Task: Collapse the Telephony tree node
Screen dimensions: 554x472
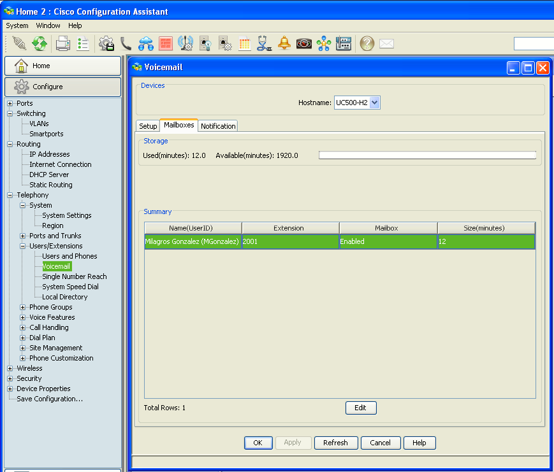Action: click(10, 195)
